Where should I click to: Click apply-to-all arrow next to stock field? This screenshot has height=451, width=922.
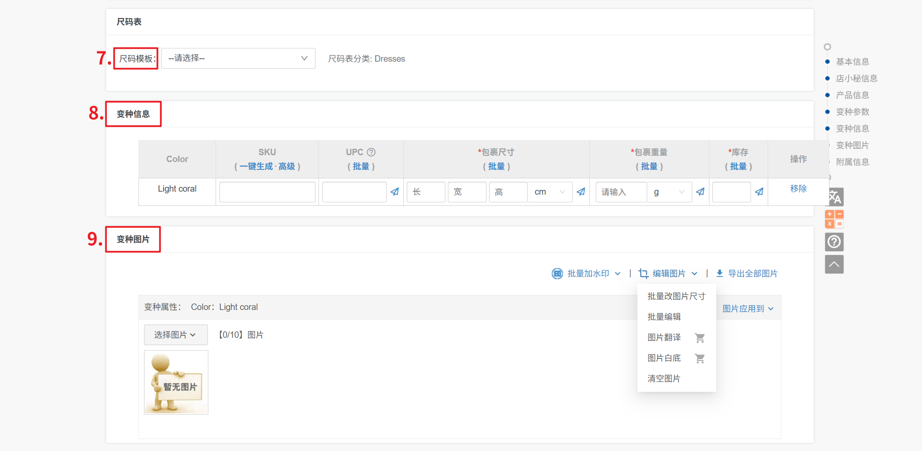point(759,192)
